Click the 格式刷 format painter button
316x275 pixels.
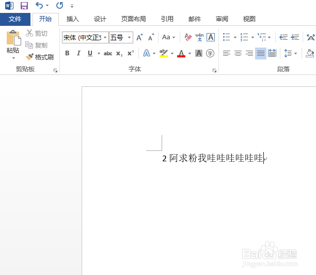(40, 57)
